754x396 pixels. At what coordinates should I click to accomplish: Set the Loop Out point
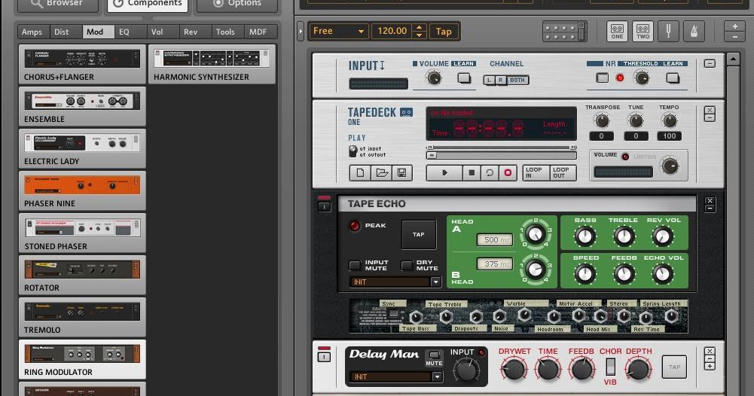point(563,173)
